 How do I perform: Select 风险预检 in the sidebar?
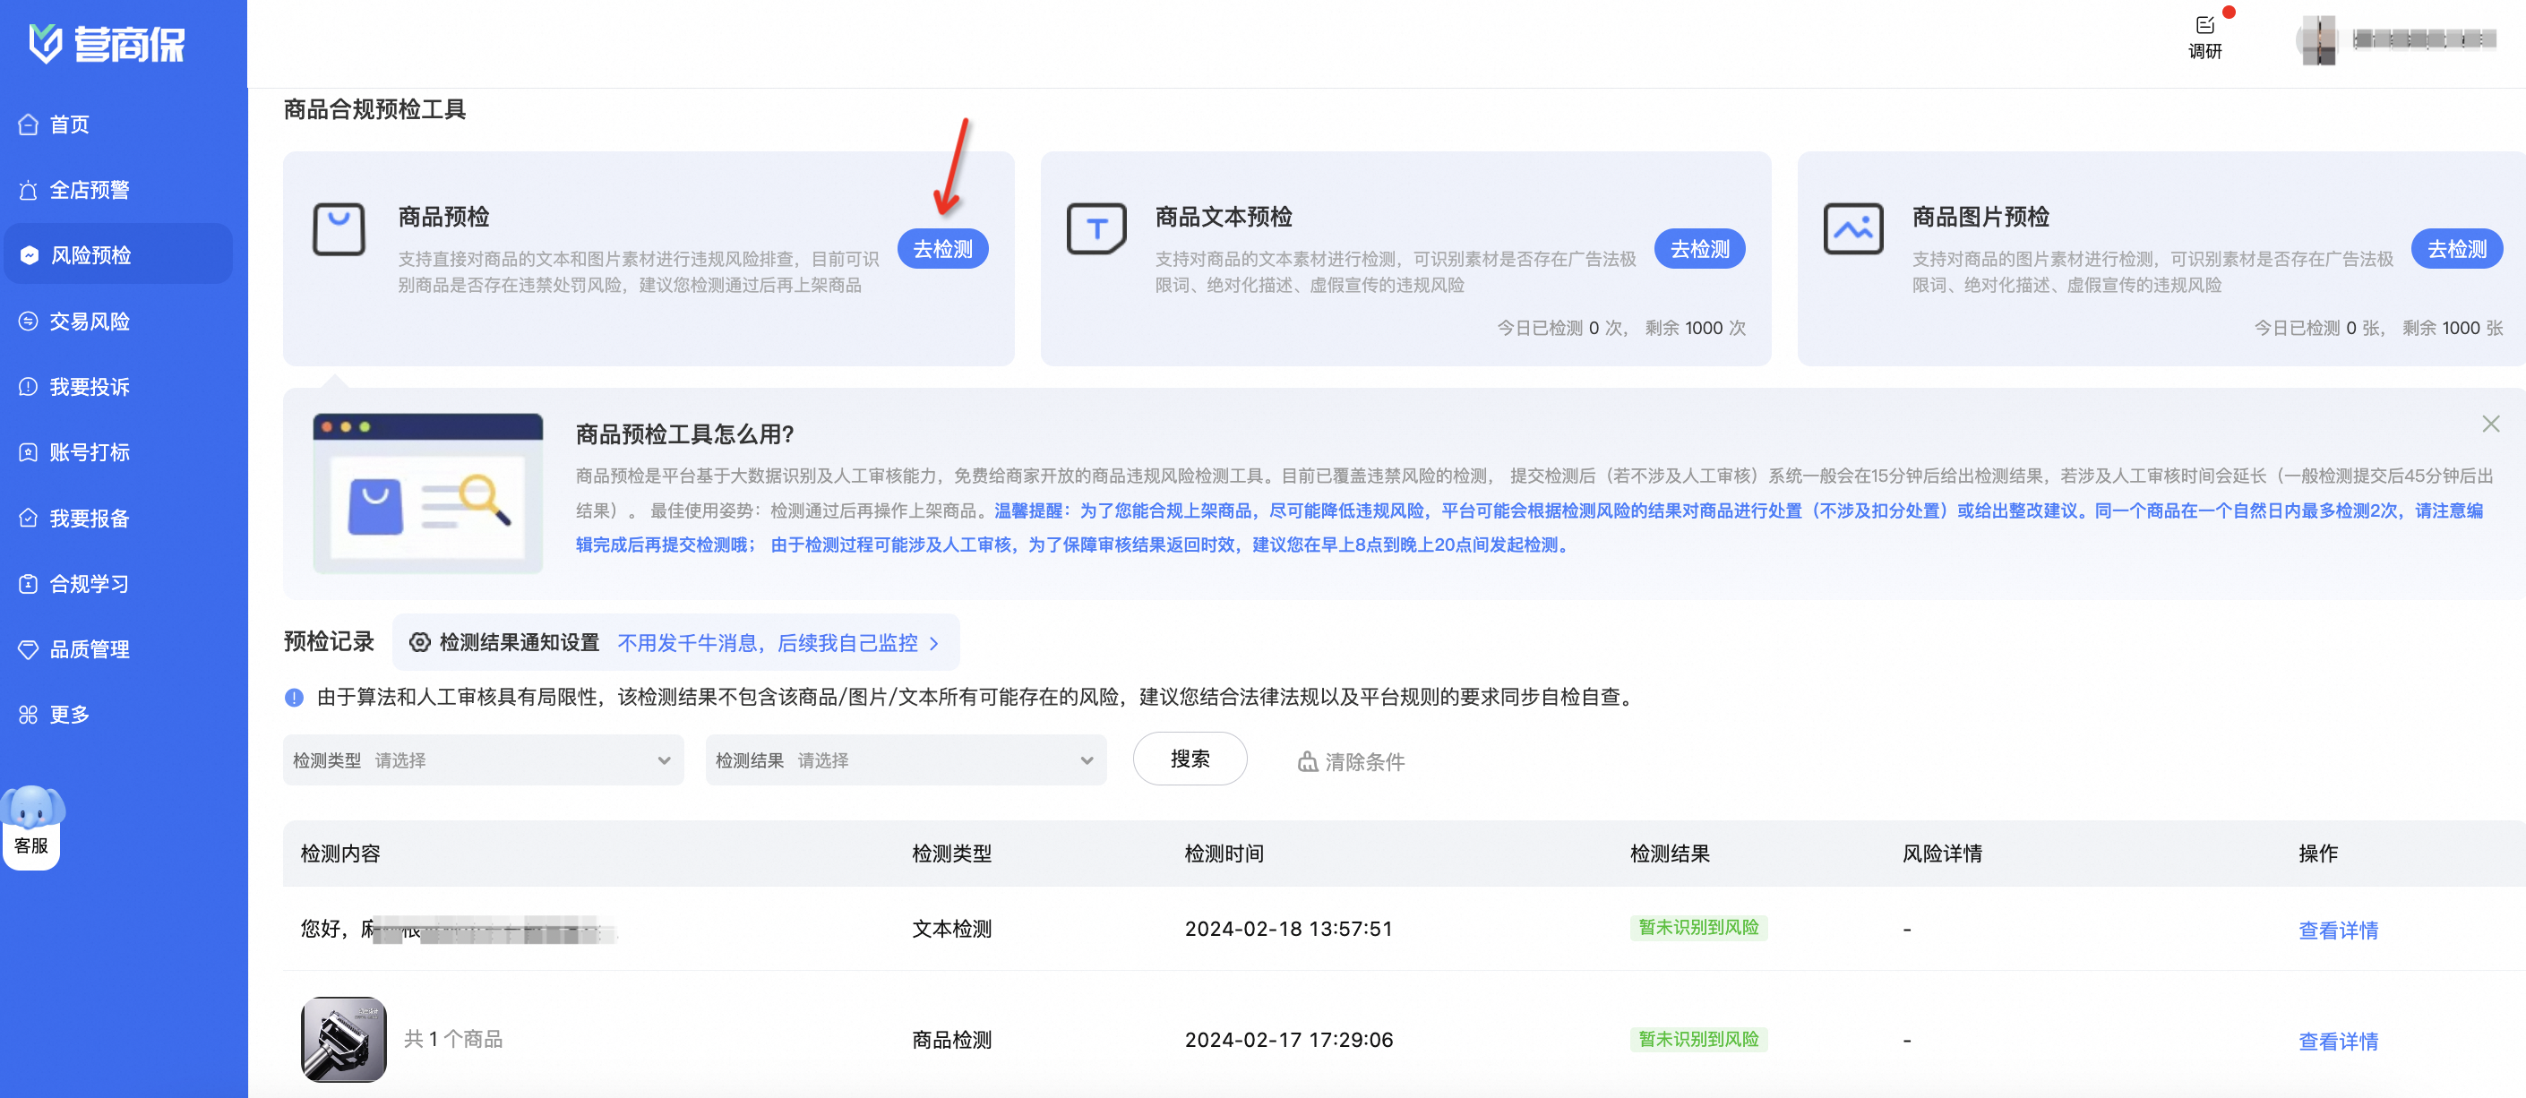click(x=90, y=256)
